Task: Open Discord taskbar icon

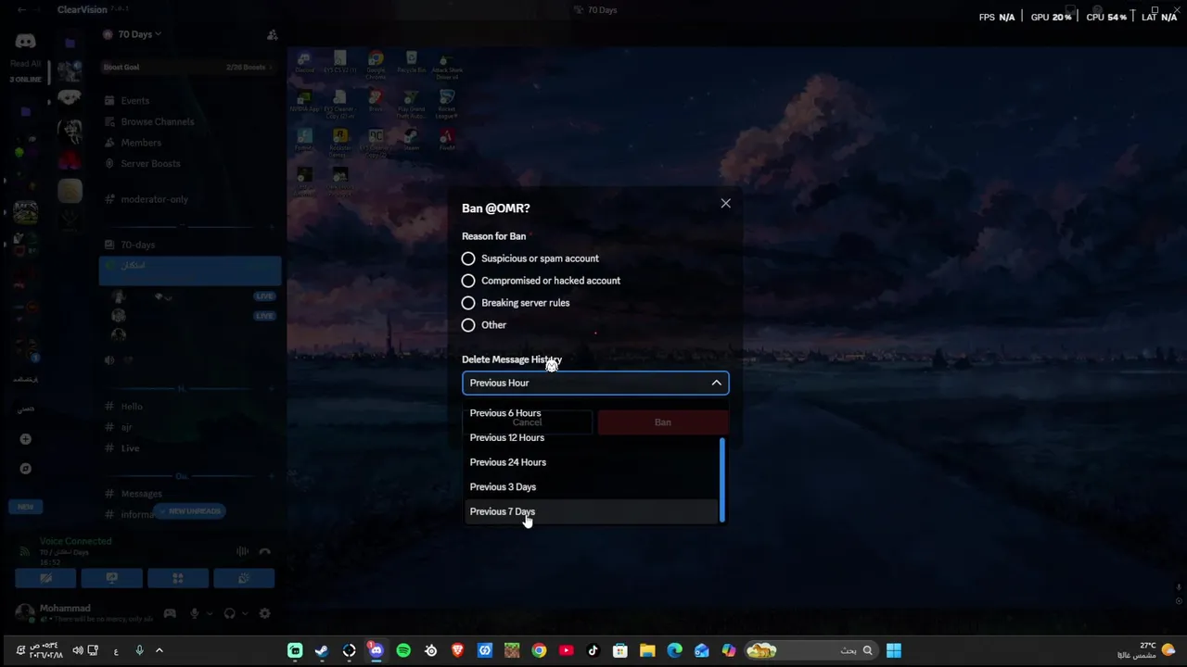Action: point(376,650)
